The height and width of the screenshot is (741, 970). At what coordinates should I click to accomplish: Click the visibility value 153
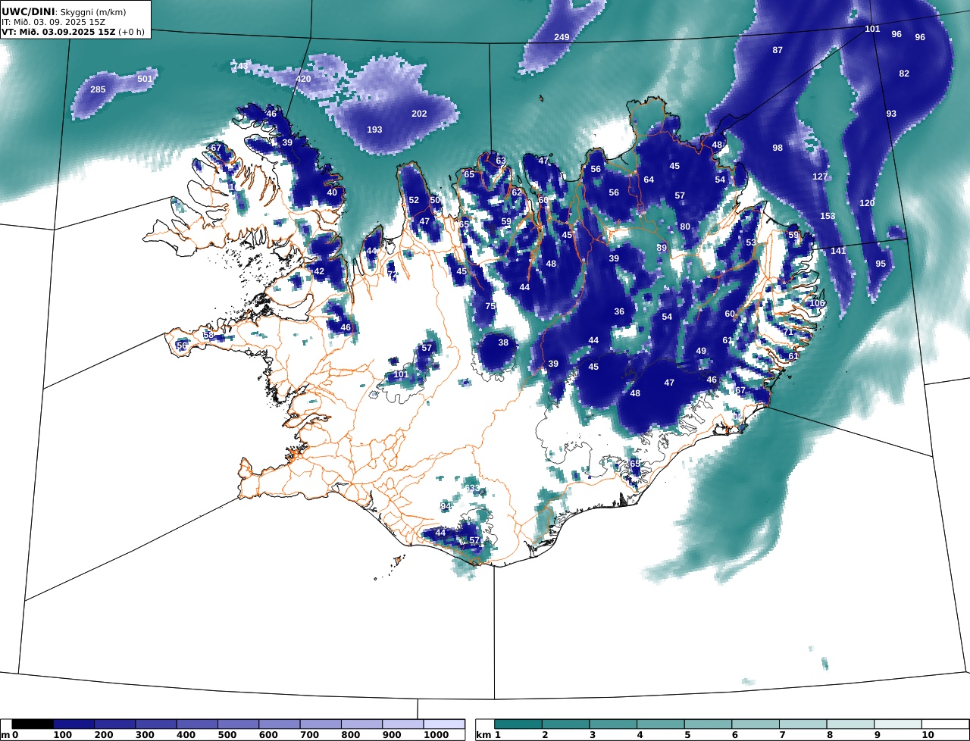[x=828, y=216]
